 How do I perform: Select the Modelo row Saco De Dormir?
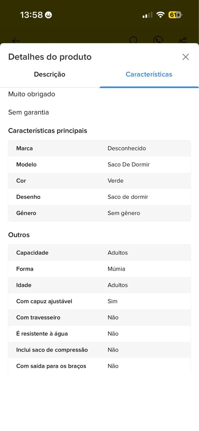click(99, 165)
